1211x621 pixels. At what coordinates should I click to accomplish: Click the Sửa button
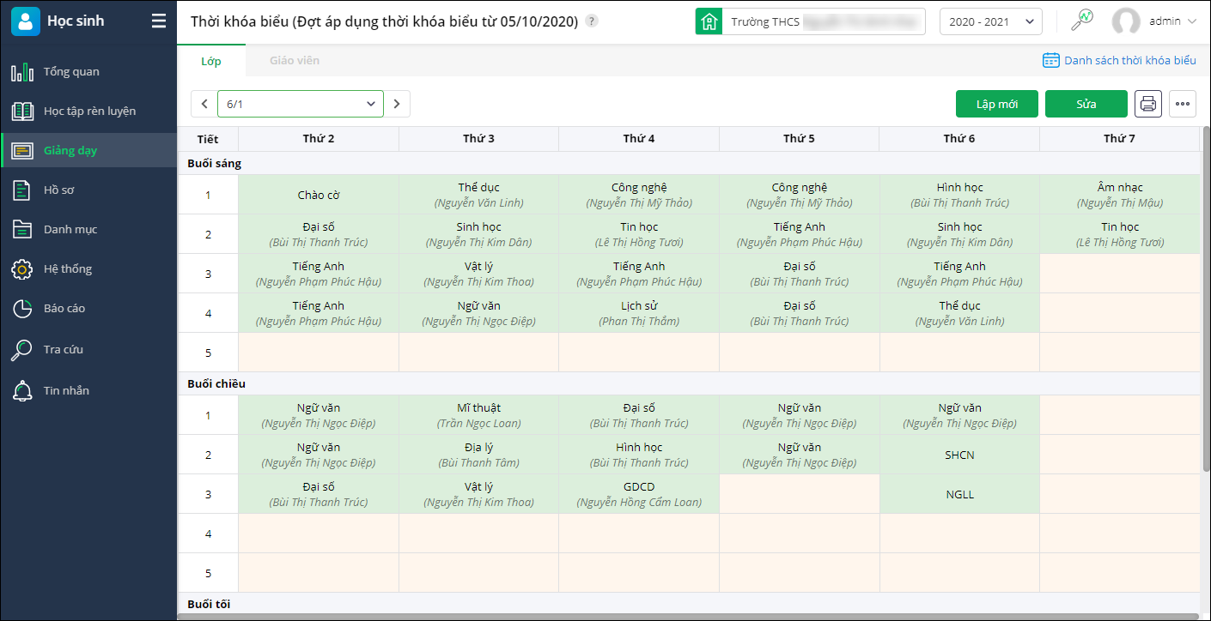[1086, 104]
